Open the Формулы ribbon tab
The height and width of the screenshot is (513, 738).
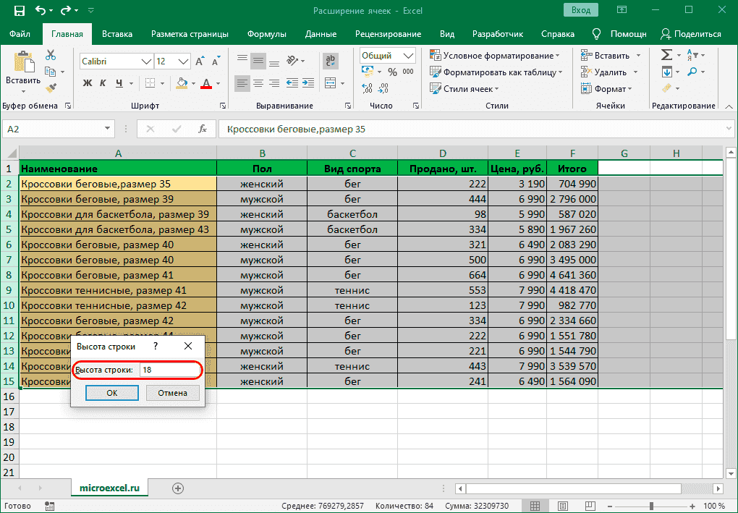point(266,34)
